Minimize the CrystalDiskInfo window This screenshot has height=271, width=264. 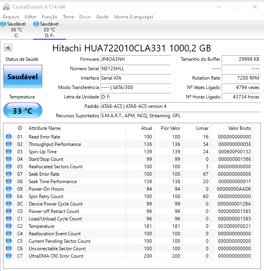pyautogui.click(x=219, y=7)
